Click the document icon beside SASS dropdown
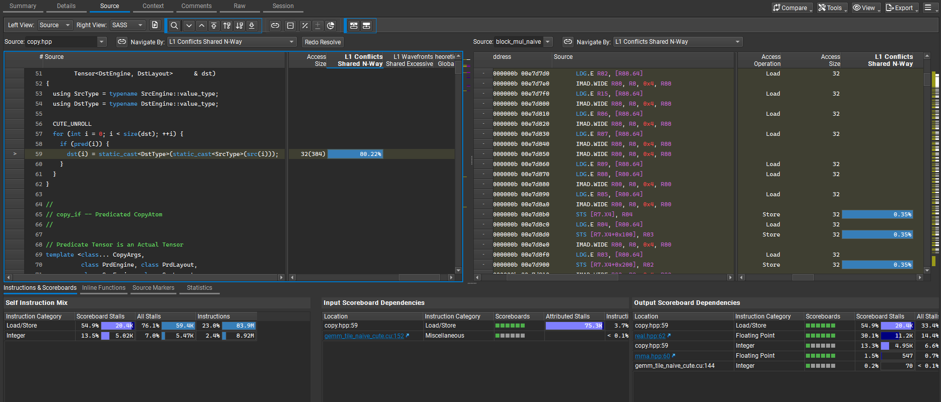This screenshot has height=402, width=941. pos(155,25)
